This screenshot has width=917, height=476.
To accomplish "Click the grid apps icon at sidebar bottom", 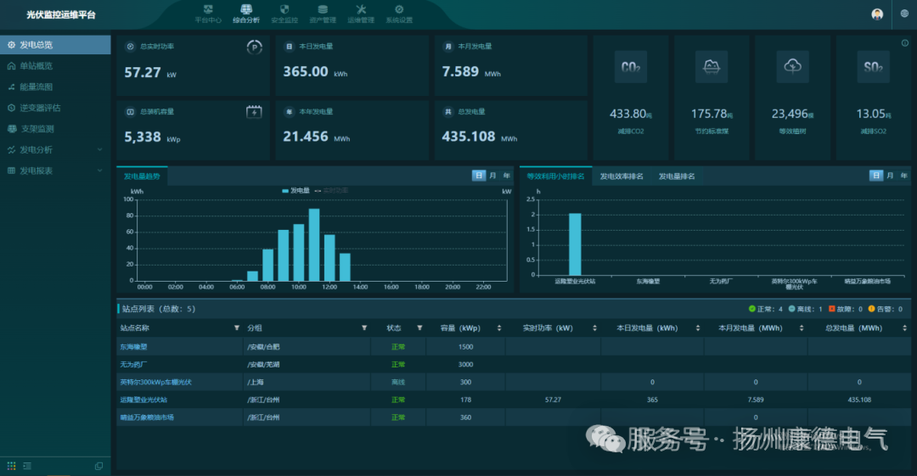I will (x=11, y=466).
